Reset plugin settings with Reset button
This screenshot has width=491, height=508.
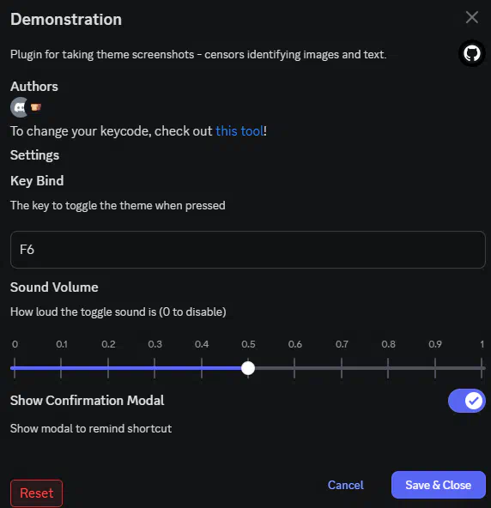37,493
